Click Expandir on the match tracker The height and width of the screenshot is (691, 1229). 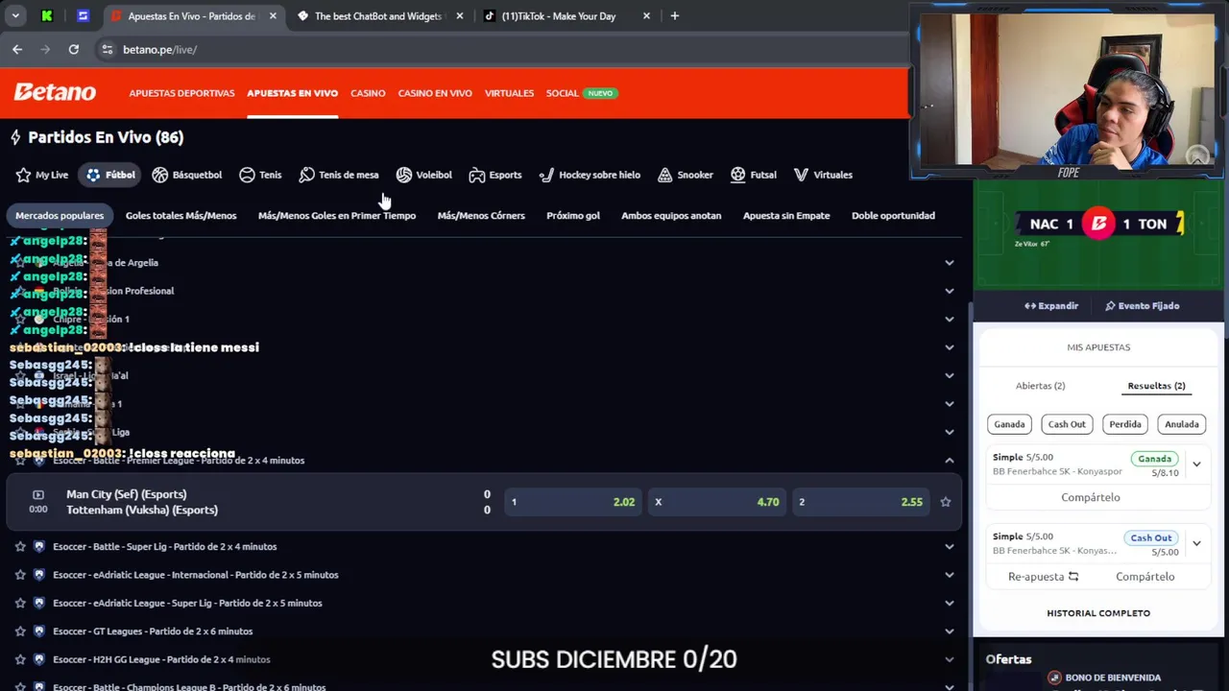[1051, 306]
